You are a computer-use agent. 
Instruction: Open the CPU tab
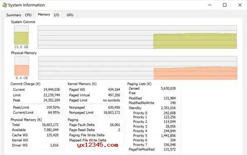click(x=28, y=15)
